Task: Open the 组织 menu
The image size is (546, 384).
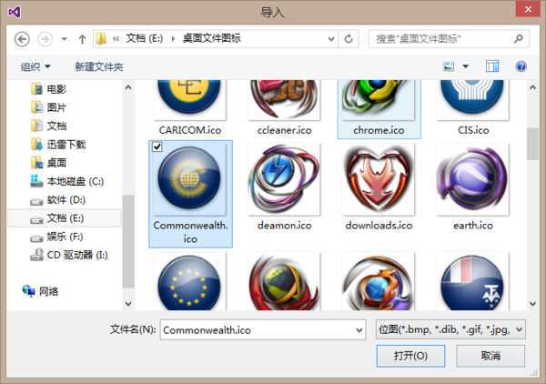Action: (35, 66)
